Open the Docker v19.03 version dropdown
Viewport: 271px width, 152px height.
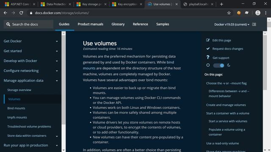[x=232, y=24]
